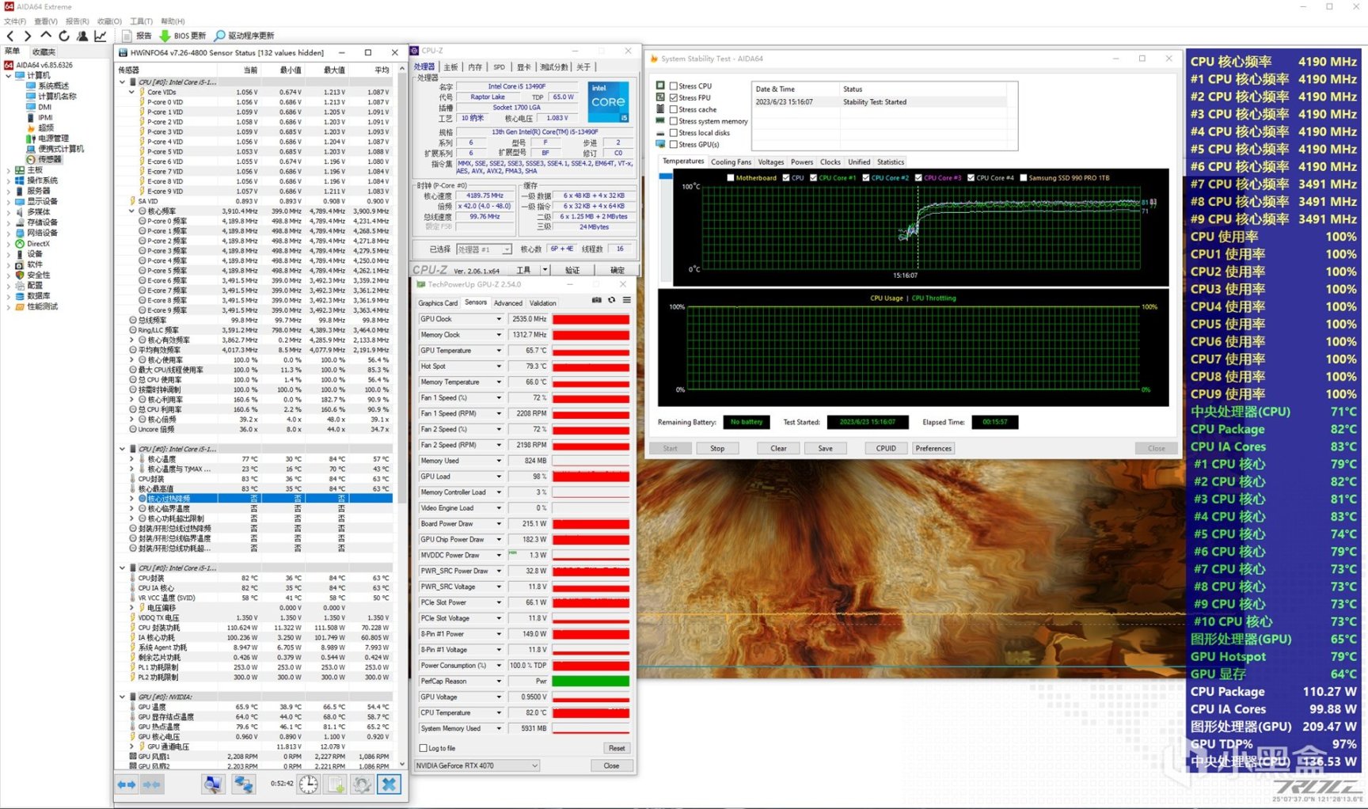Click HWiNFO log to file page icon
1368x809 pixels.
point(336,784)
